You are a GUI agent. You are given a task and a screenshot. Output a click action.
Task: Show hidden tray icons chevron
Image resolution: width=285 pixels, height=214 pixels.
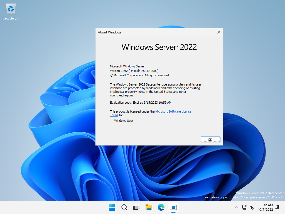tap(237, 207)
